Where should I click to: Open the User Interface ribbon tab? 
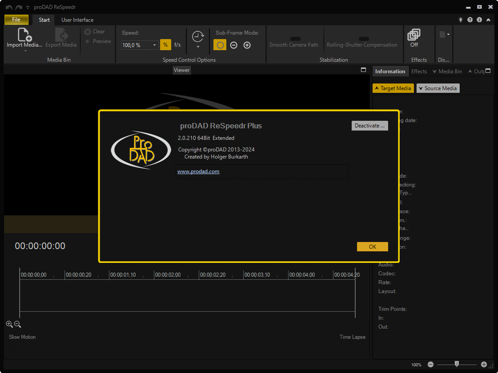click(77, 20)
